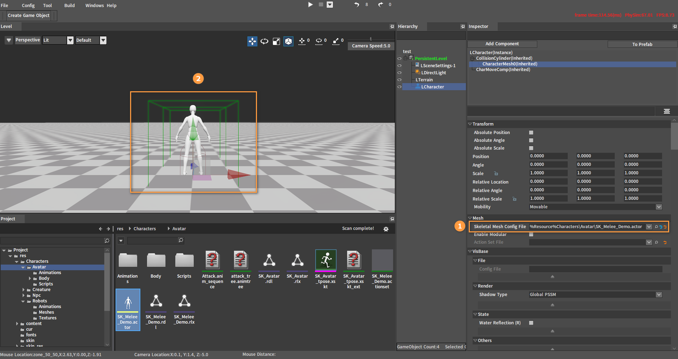This screenshot has width=678, height=359.
Task: Click the Camera Speed slider handle
Action: (371, 39)
